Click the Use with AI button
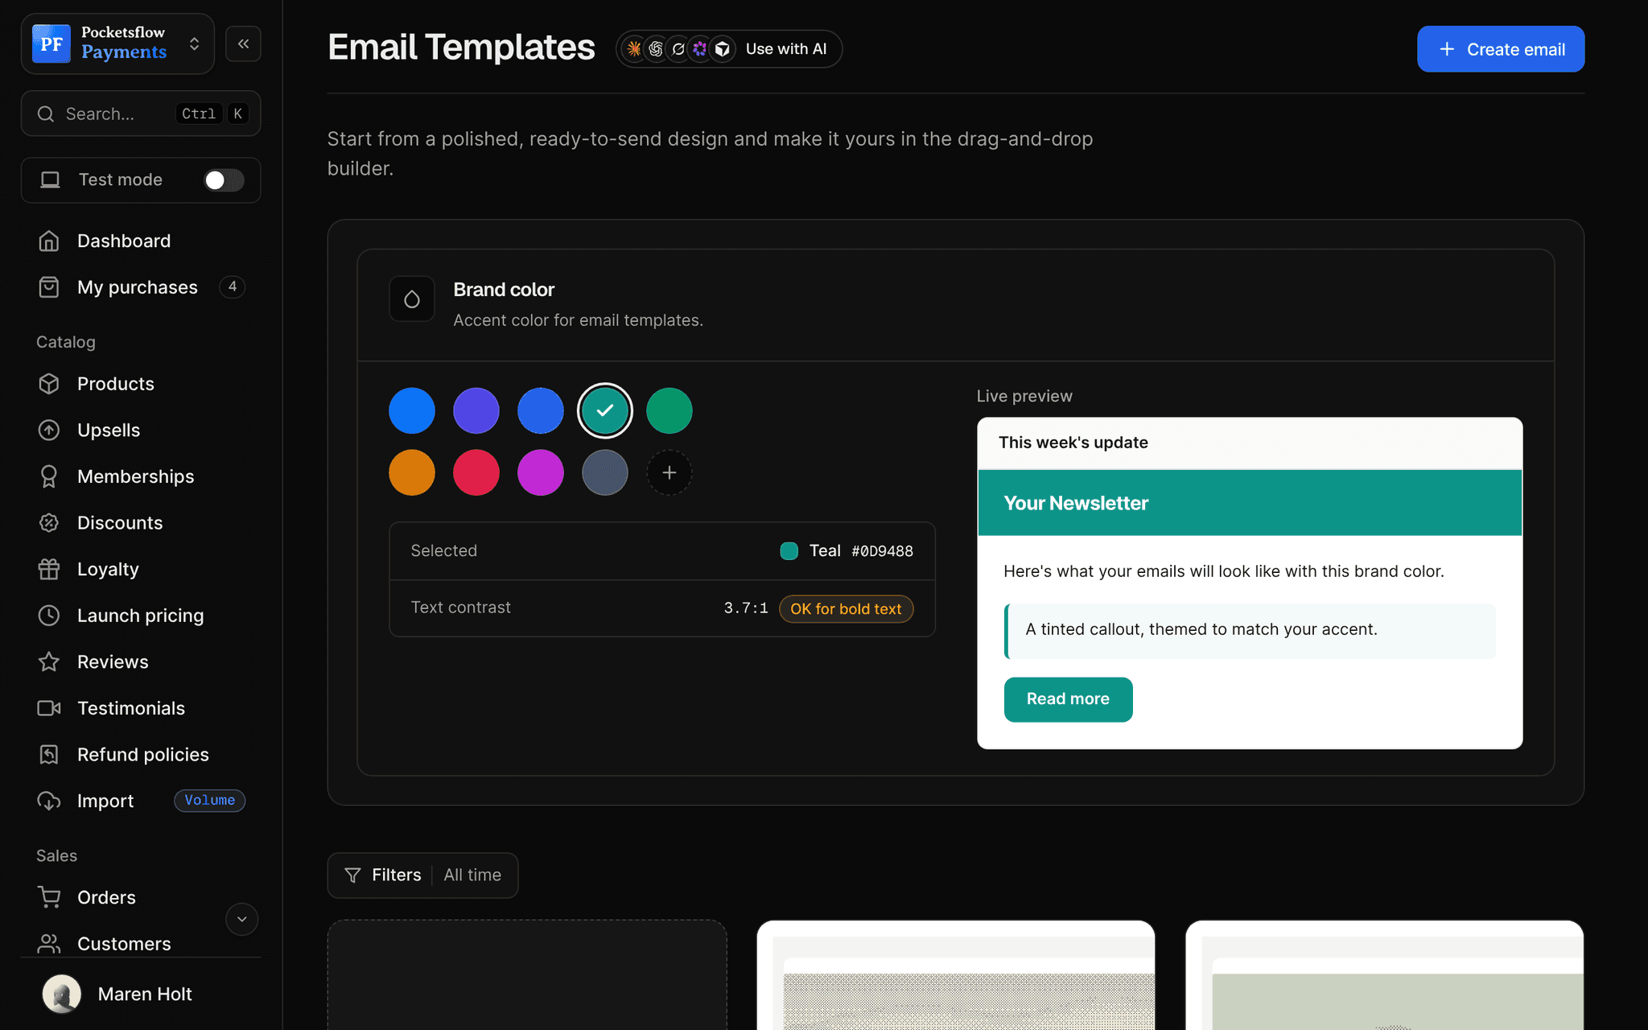Screen dimensions: 1648x1030 (x=729, y=49)
